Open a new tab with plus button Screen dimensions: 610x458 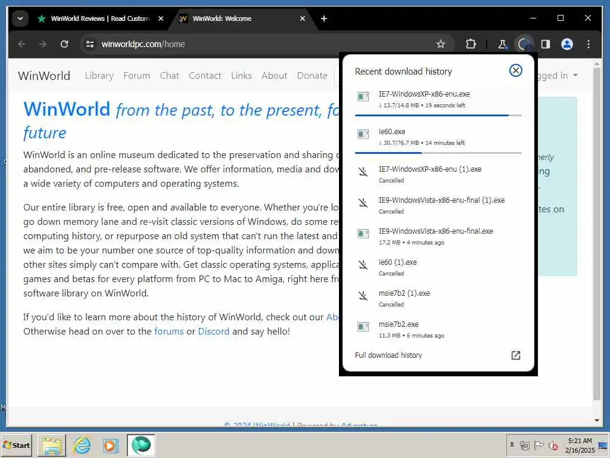pos(323,18)
